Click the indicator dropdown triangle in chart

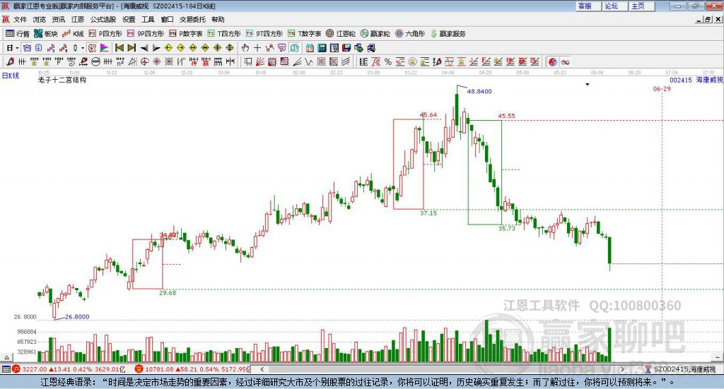[x=588, y=84]
